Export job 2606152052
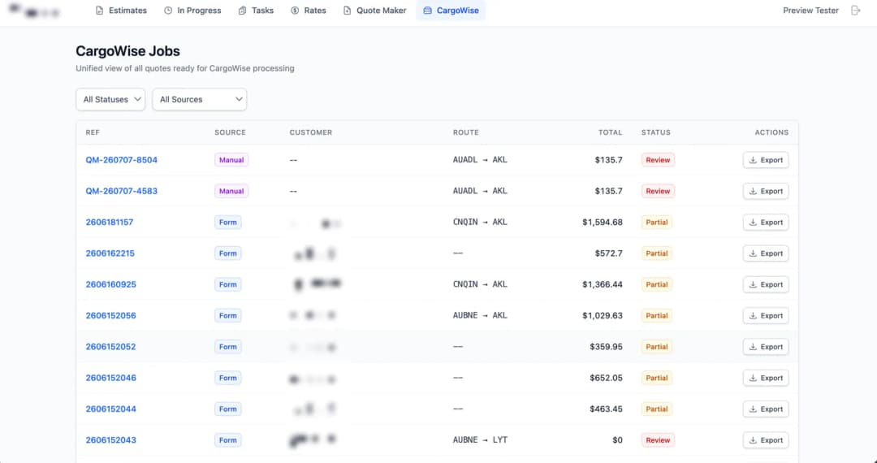The height and width of the screenshot is (463, 877). tap(766, 347)
